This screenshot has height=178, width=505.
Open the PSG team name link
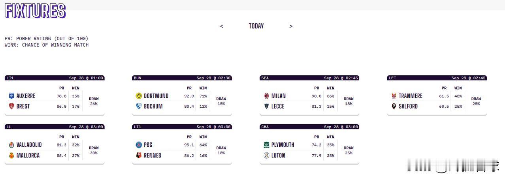click(x=148, y=145)
